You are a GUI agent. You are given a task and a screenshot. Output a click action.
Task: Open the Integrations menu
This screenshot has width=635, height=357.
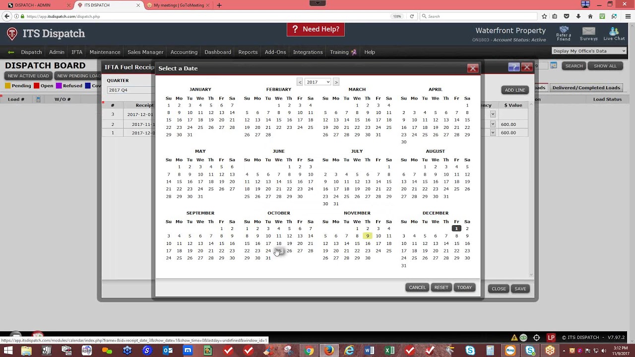(x=308, y=52)
